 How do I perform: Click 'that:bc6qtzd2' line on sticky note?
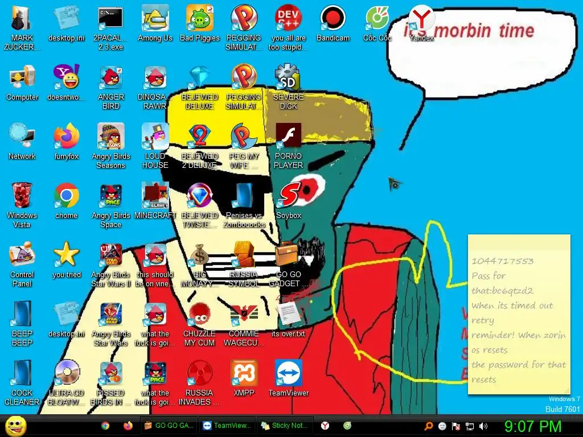pyautogui.click(x=502, y=291)
